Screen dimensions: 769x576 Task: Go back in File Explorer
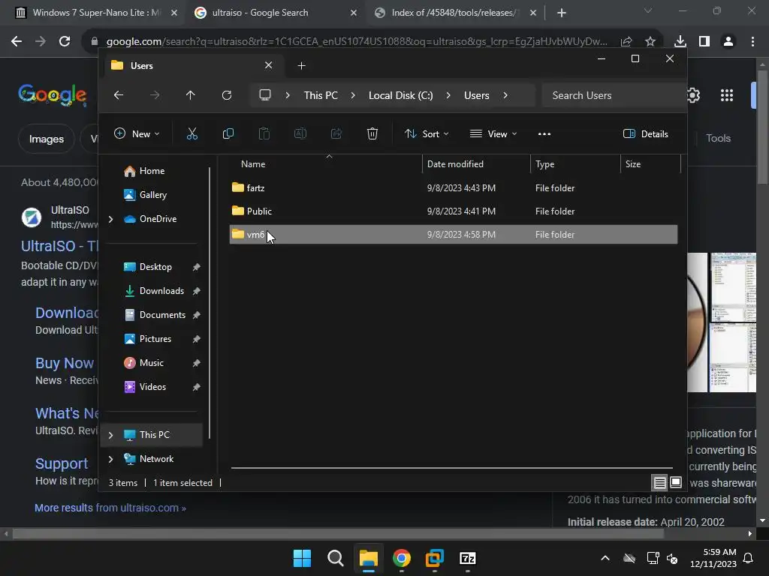pyautogui.click(x=119, y=95)
